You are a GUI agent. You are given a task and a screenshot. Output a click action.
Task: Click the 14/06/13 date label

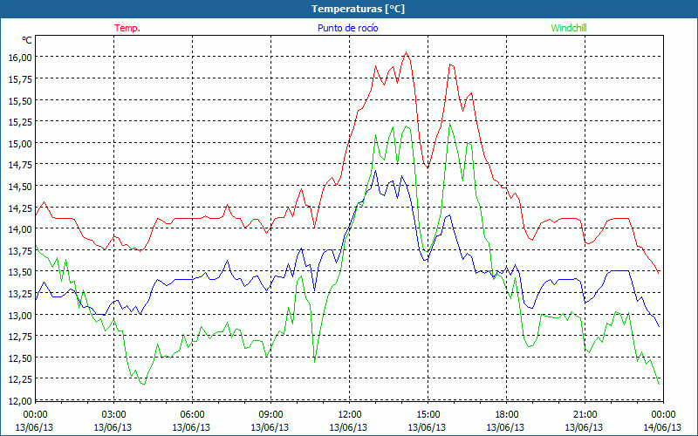663,427
